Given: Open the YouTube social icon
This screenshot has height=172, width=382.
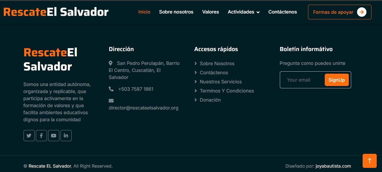Looking at the screenshot, I should pyautogui.click(x=54, y=136).
